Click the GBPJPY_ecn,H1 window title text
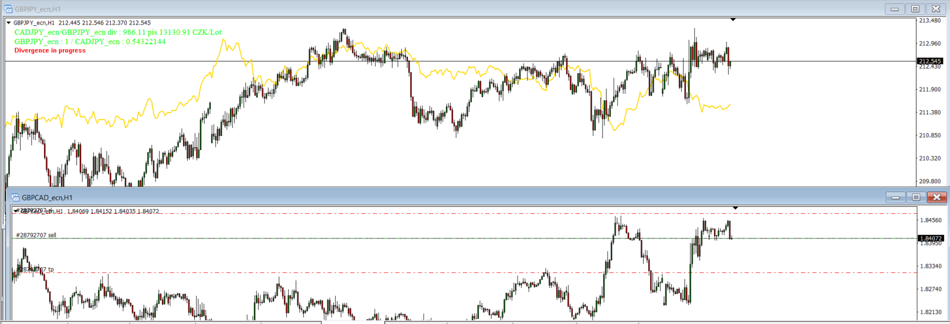Image resolution: width=950 pixels, height=324 pixels. click(38, 9)
